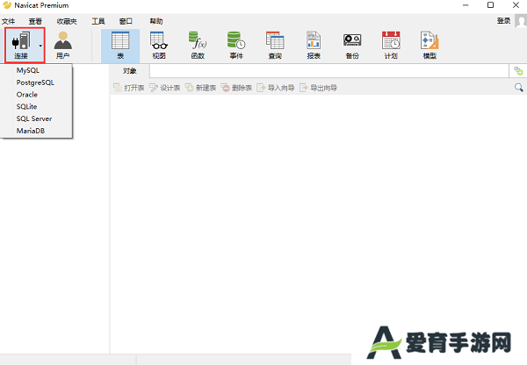This screenshot has height=365, width=527.
Task: Open the 收藏夹 (Favorites) menu
Action: 67,21
